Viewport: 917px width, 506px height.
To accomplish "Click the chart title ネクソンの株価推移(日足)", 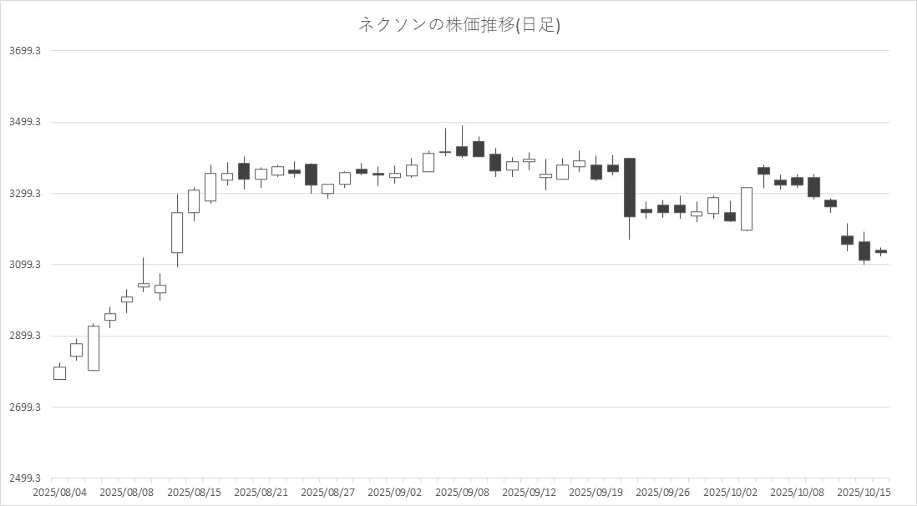I will point(458,25).
